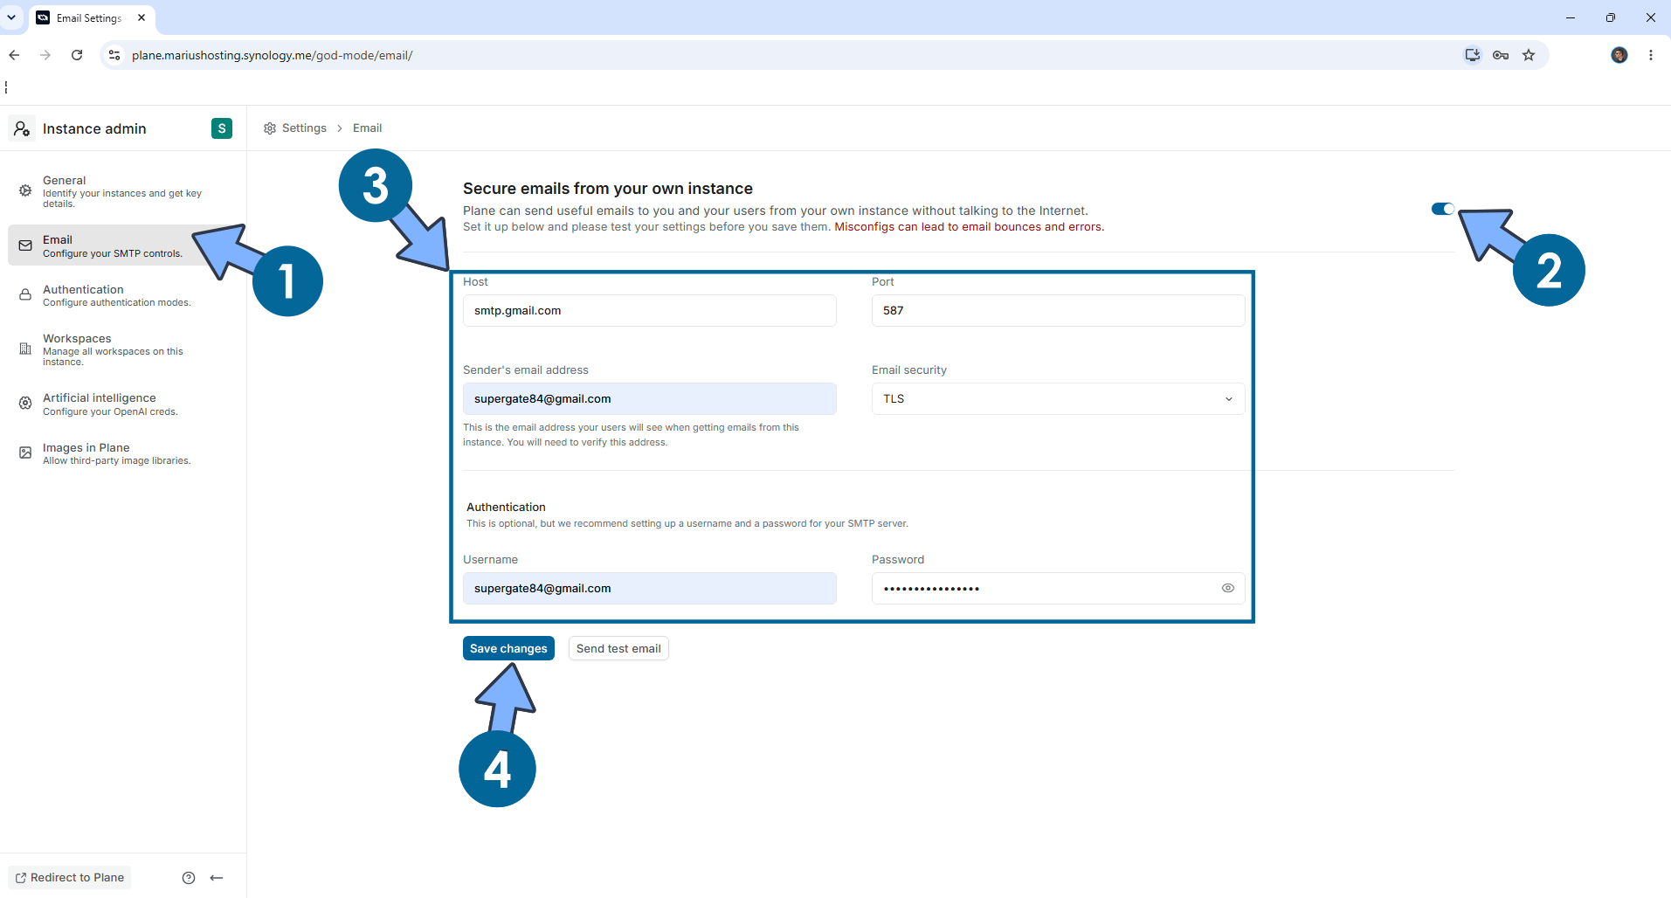
Task: Focus the Host input field
Action: [x=649, y=310]
